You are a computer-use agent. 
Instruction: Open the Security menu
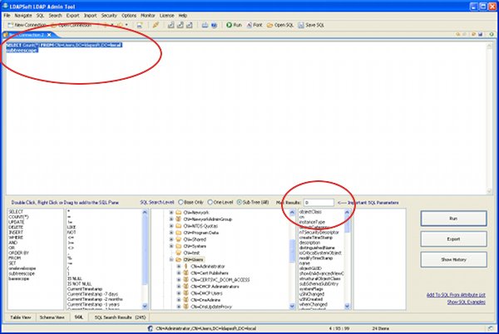tap(108, 15)
